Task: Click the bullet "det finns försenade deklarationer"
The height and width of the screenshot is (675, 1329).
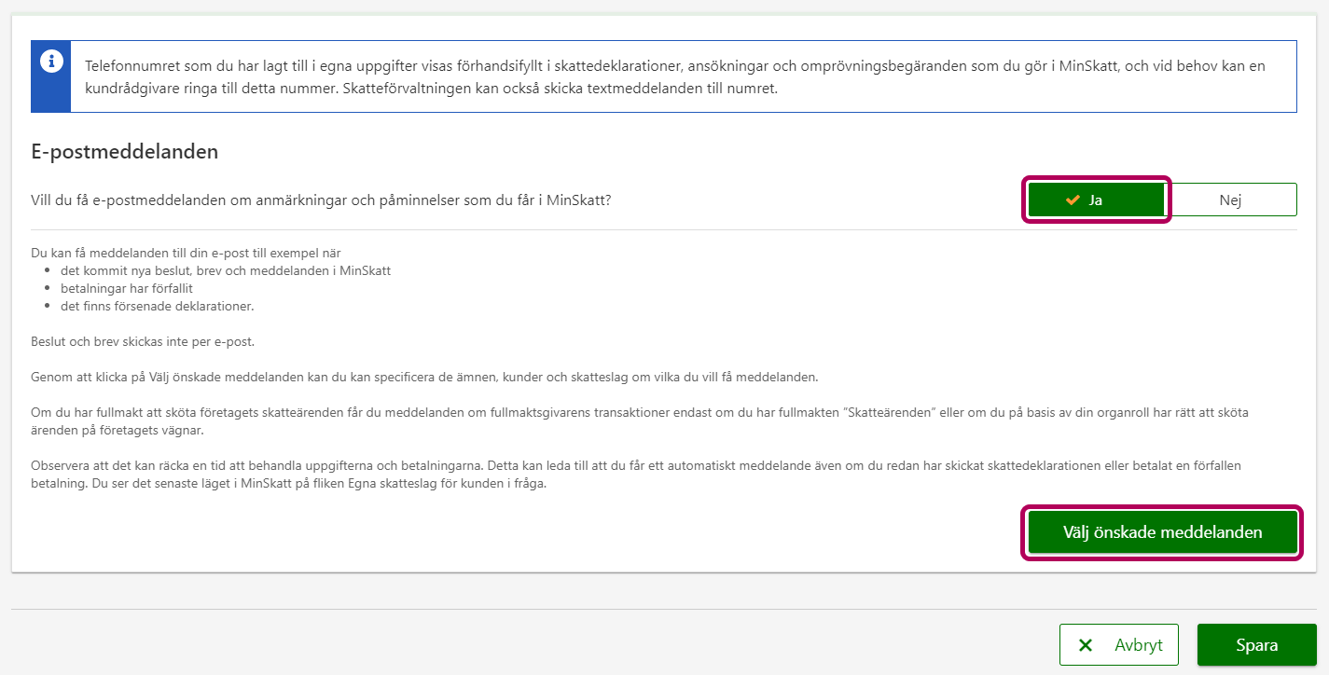Action: point(157,306)
